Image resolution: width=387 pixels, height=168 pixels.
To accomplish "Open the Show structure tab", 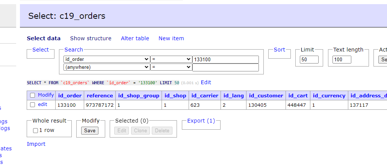I will (91, 38).
